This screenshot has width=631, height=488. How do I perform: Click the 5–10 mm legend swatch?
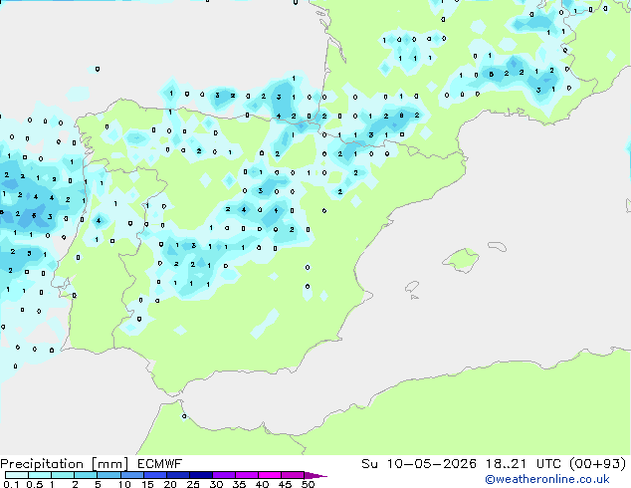pos(108,475)
